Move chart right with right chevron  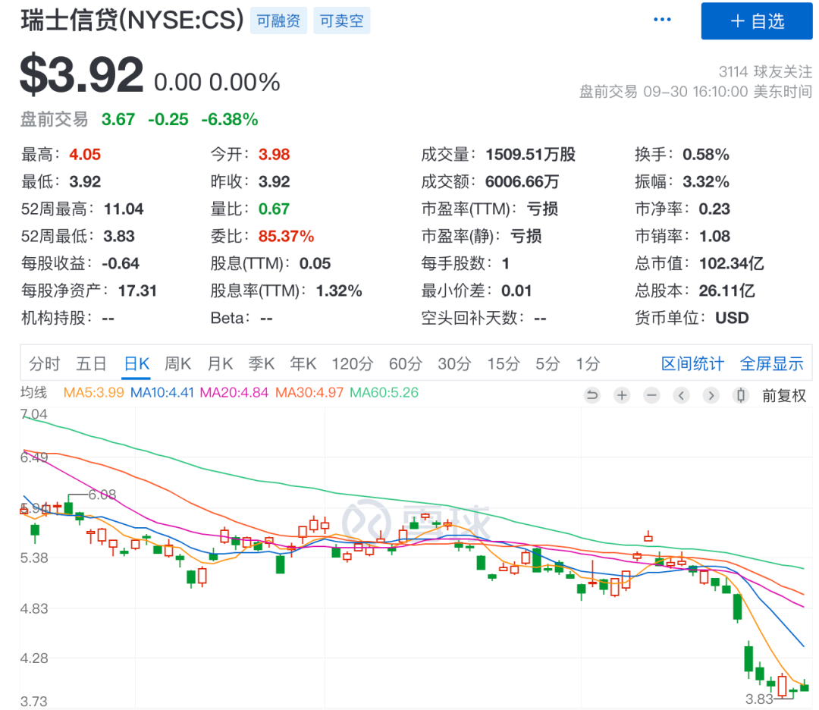pyautogui.click(x=711, y=395)
